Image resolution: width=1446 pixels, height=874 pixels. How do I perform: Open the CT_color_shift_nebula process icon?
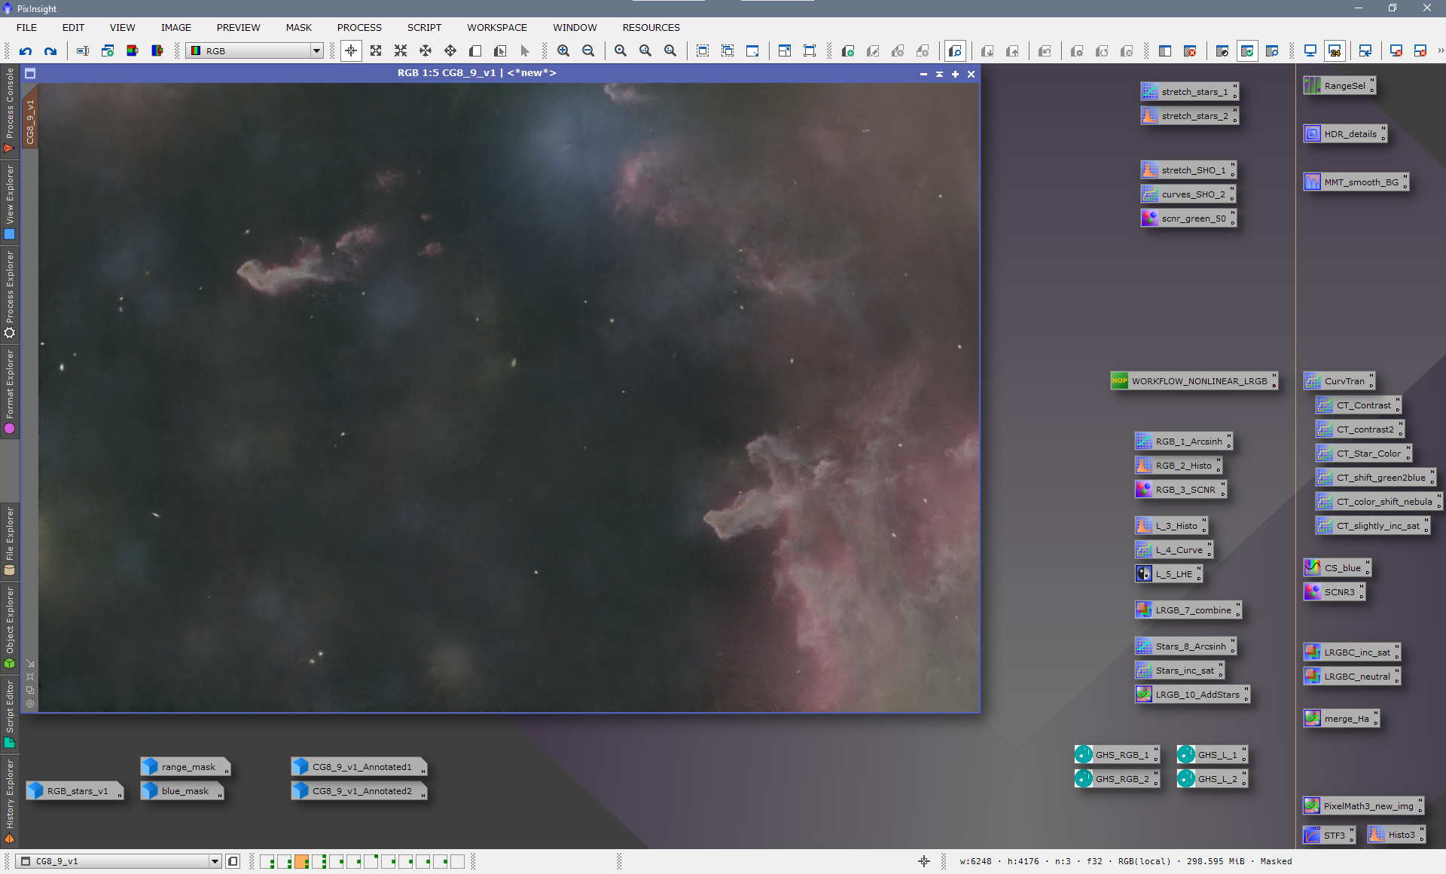1378,502
